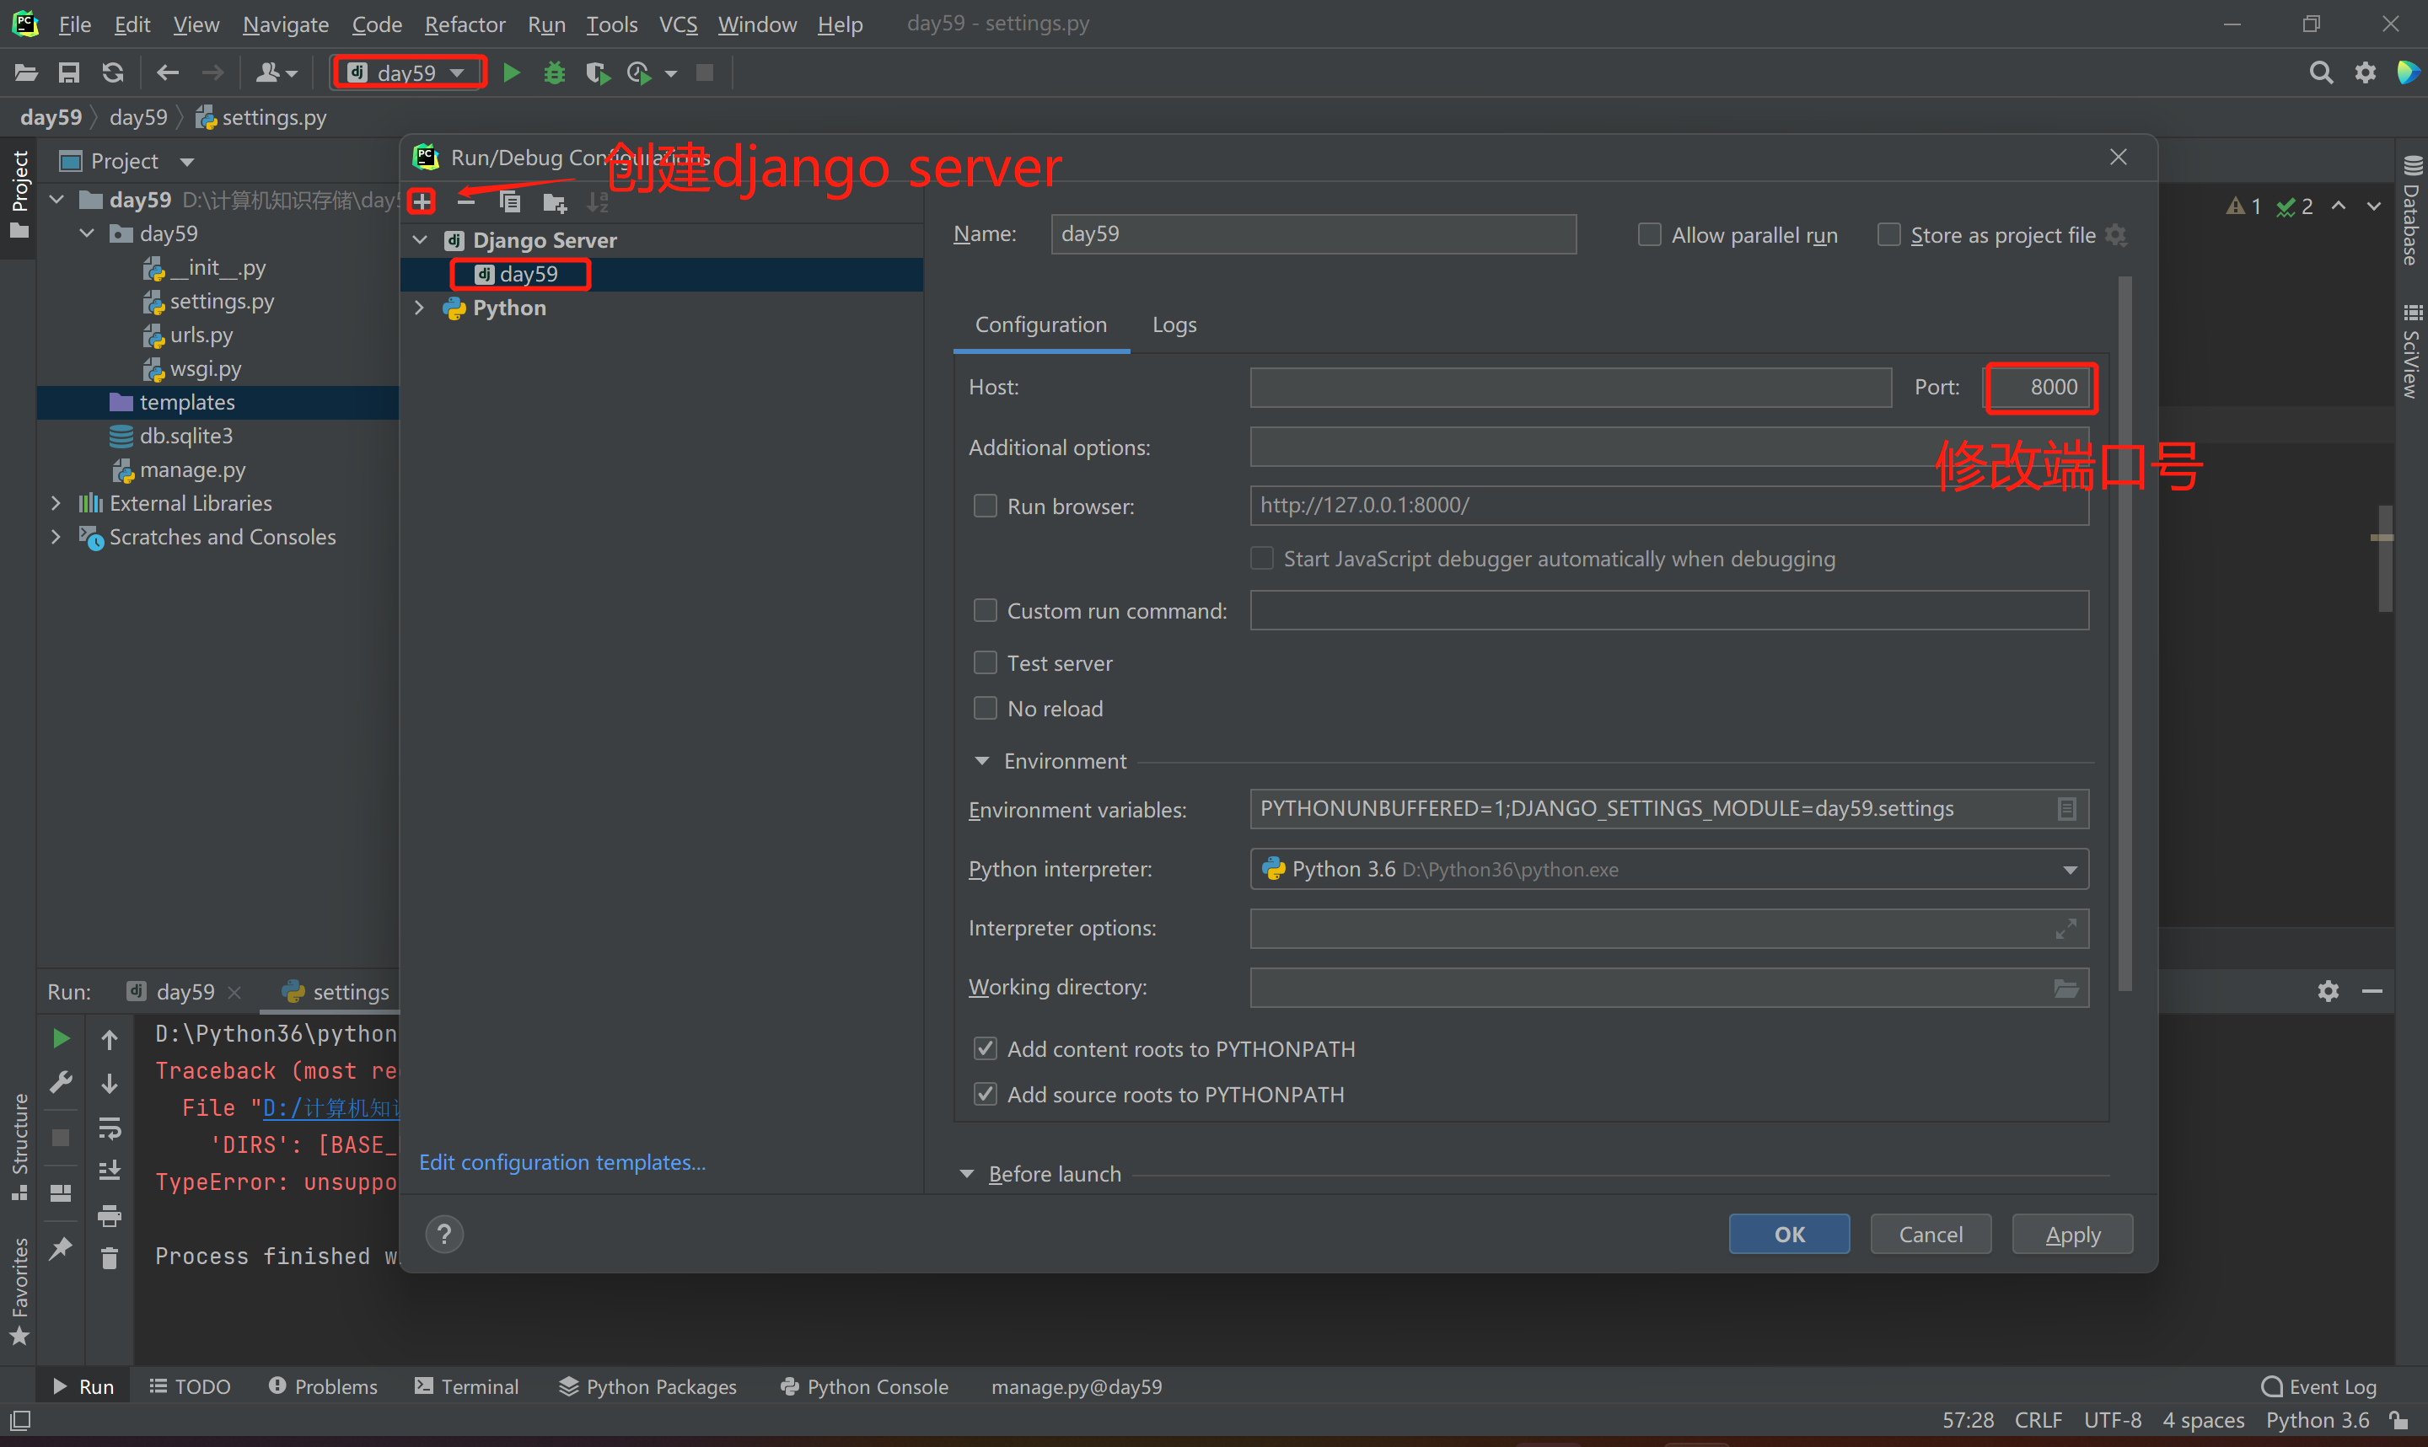
Task: Open Edit configuration templates link
Action: pos(562,1162)
